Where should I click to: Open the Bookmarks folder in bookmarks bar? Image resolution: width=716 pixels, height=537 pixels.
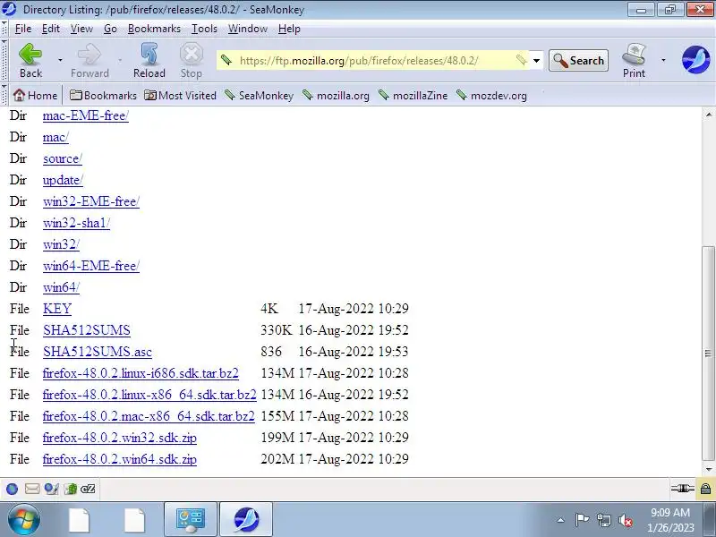[x=103, y=96]
